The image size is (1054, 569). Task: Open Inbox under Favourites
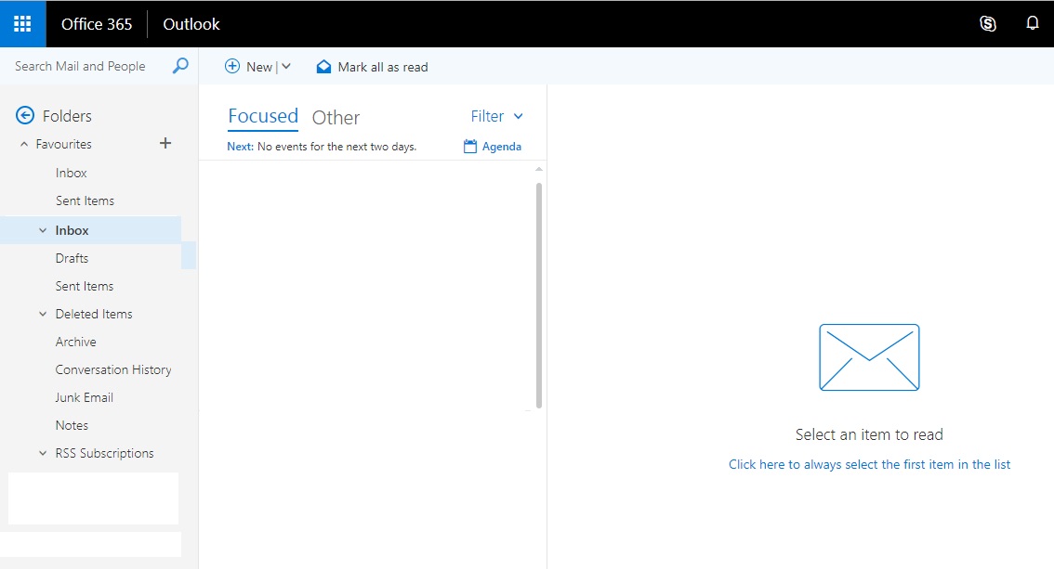pos(72,174)
